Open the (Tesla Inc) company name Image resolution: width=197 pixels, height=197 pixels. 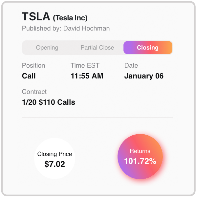pos(70,18)
